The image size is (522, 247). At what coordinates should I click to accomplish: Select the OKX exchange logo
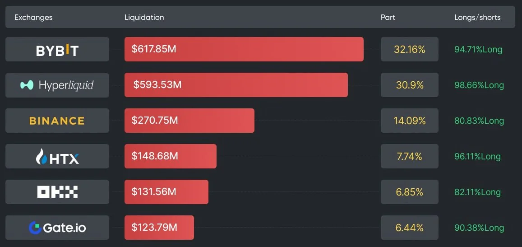57,192
